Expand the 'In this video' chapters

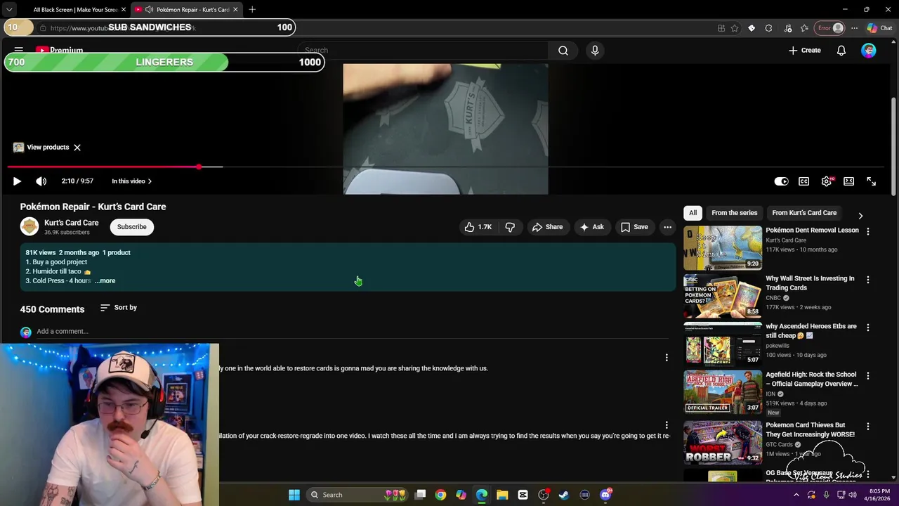131,181
